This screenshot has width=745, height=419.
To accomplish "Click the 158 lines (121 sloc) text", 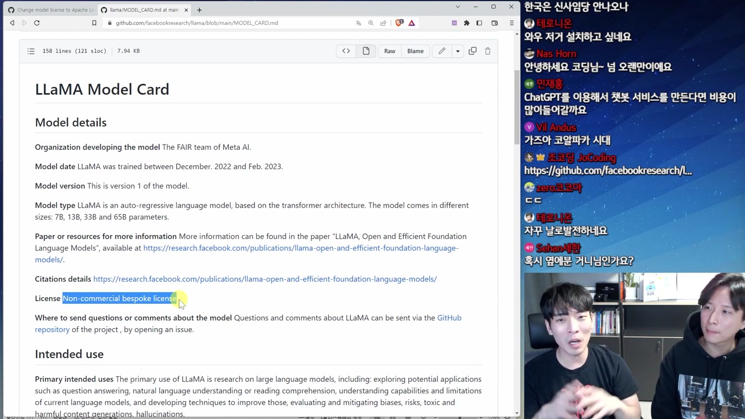I will (74, 51).
